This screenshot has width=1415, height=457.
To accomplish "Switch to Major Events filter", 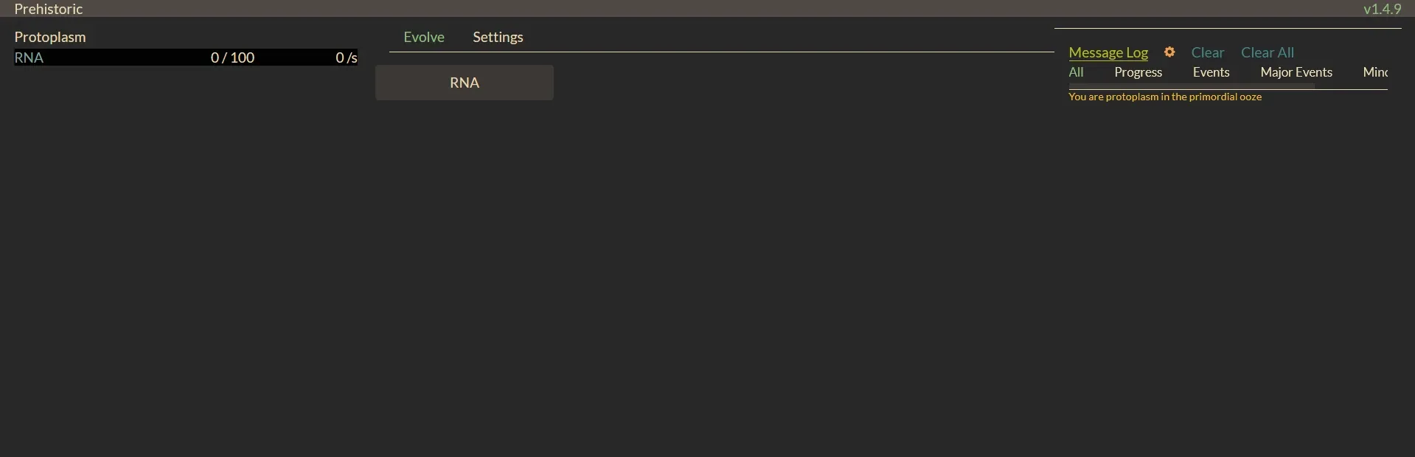I will pyautogui.click(x=1296, y=72).
